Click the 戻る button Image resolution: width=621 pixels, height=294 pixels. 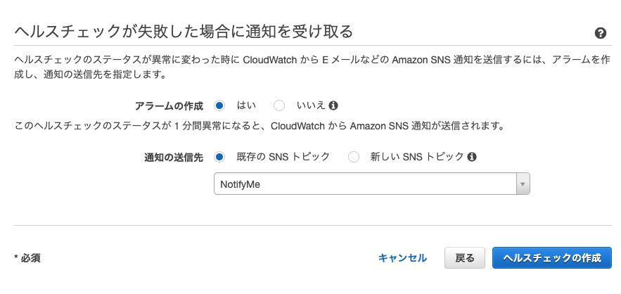(x=465, y=258)
